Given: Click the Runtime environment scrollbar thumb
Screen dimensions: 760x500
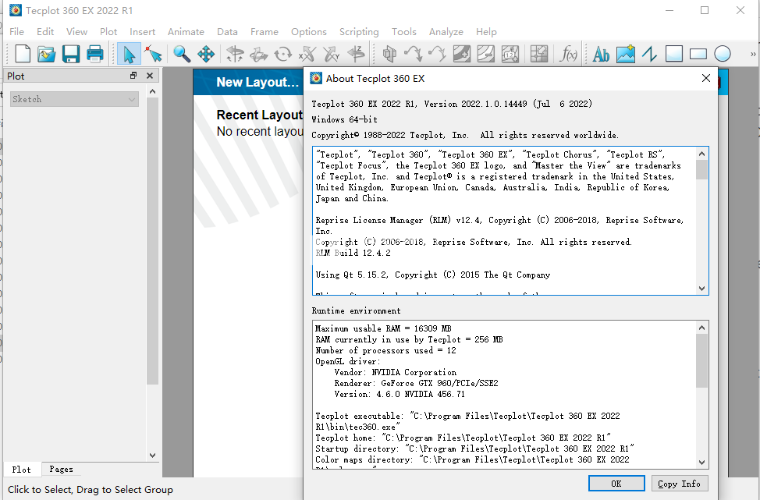Looking at the screenshot, I should (x=701, y=360).
